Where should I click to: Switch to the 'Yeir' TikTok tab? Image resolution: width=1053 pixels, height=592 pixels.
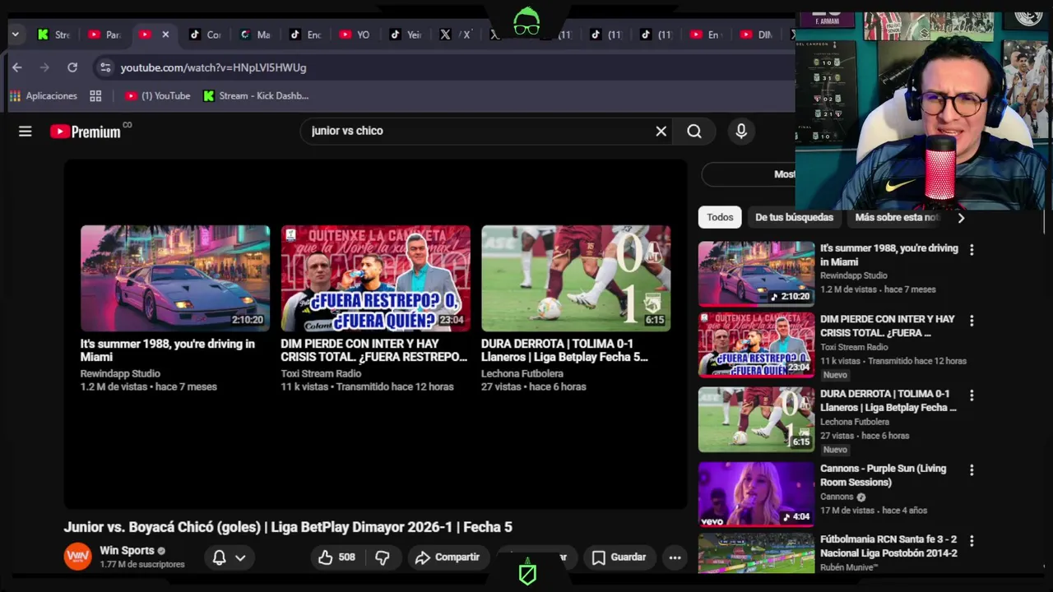coord(406,35)
